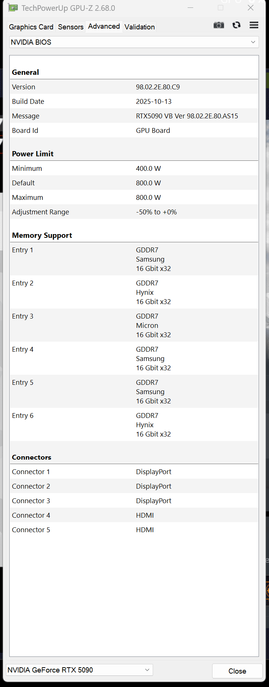269x687 pixels.
Task: Open the hamburger menu icon
Action: pos(254,25)
